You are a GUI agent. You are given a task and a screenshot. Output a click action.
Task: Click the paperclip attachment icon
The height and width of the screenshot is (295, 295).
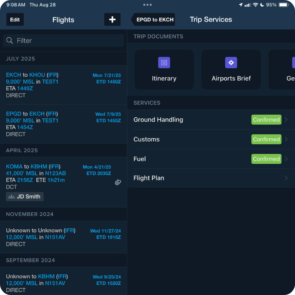click(118, 182)
